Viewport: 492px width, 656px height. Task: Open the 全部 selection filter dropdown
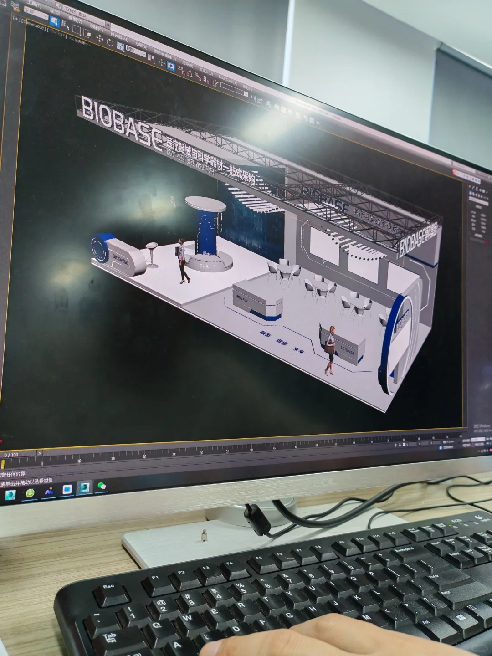36,14
